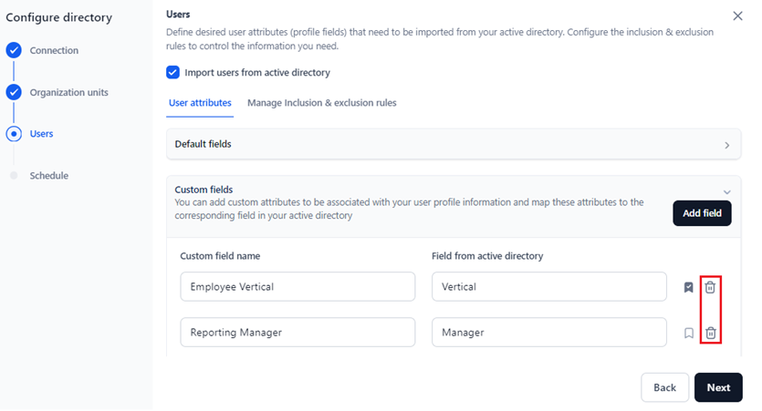Click the Schedule step dot
The width and height of the screenshot is (762, 411).
(x=14, y=176)
